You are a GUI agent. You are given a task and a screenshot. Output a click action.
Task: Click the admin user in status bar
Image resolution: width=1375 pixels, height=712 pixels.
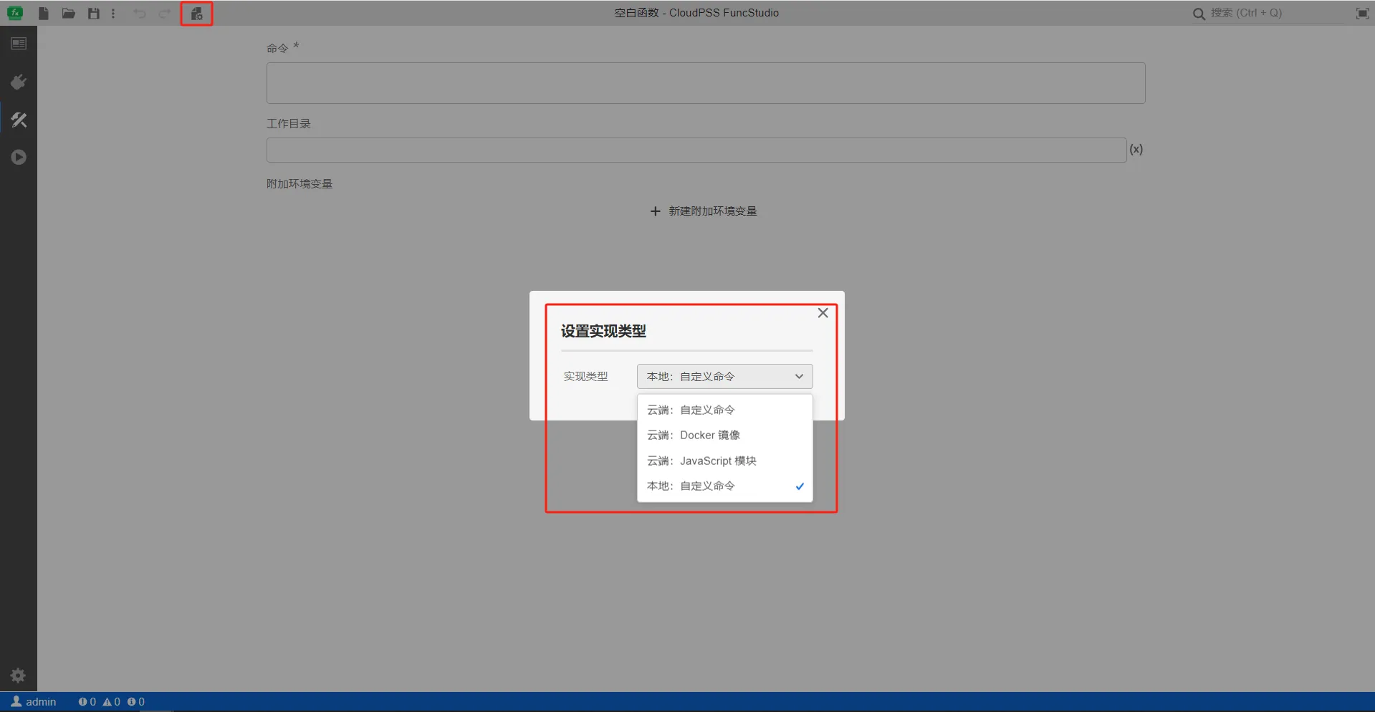tap(34, 702)
